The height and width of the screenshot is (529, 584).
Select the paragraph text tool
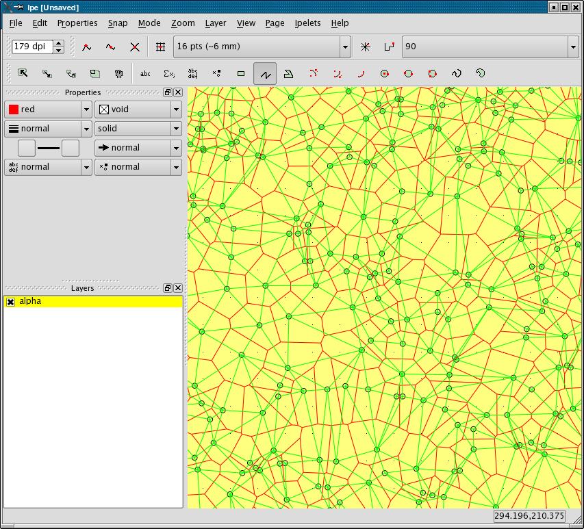pyautogui.click(x=192, y=73)
